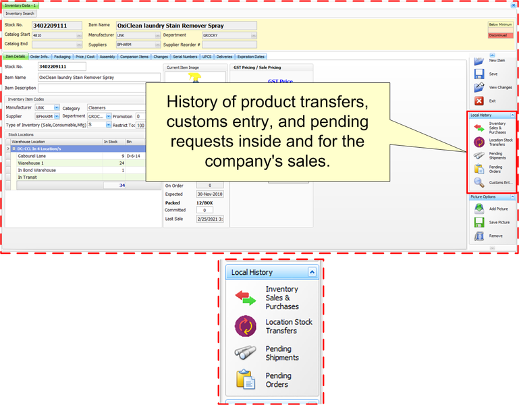Image resolution: width=519 pixels, height=405 pixels.
Task: Open the UPCS tab
Action: coord(207,57)
